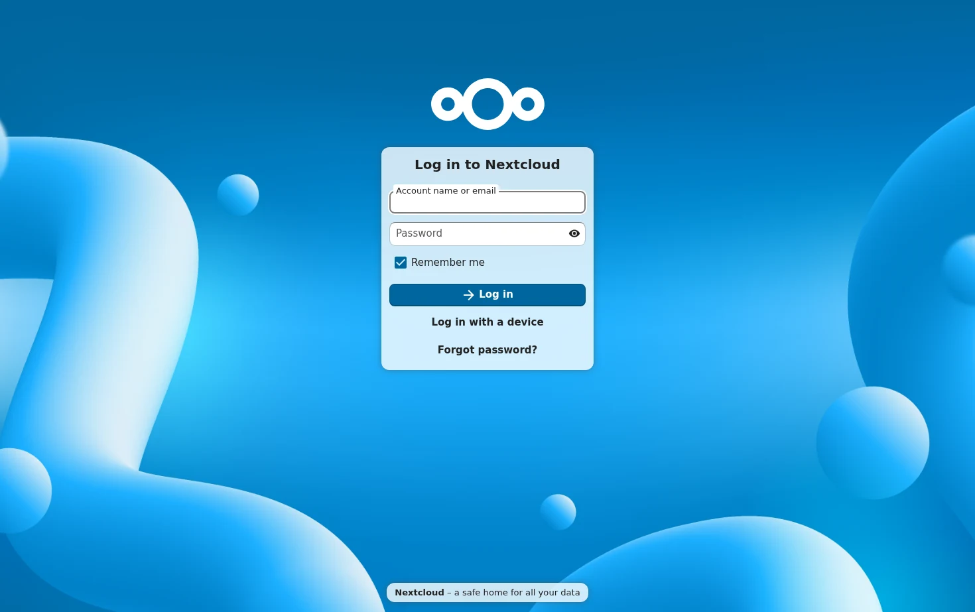The width and height of the screenshot is (975, 612).
Task: Uncheck the Remember me checkbox
Action: pyautogui.click(x=401, y=263)
